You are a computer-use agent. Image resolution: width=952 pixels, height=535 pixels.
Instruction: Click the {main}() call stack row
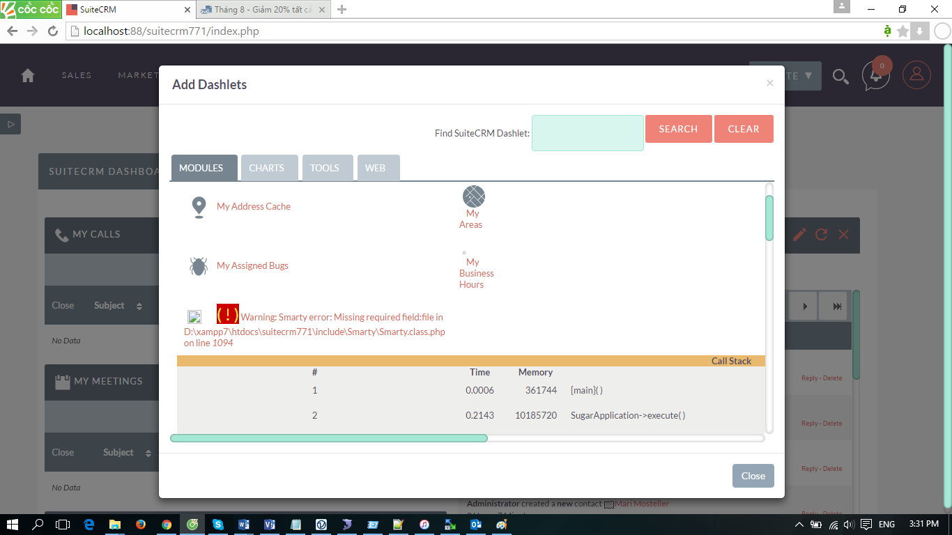471,390
